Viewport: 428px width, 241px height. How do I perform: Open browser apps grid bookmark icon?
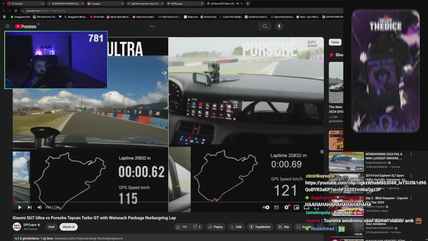point(4,17)
